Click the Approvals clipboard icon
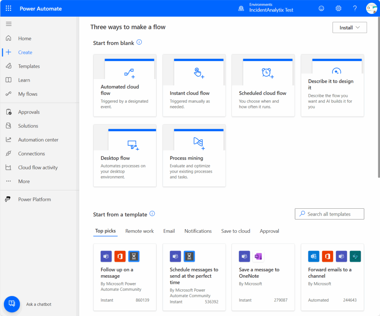This screenshot has height=316, width=380. coord(9,112)
